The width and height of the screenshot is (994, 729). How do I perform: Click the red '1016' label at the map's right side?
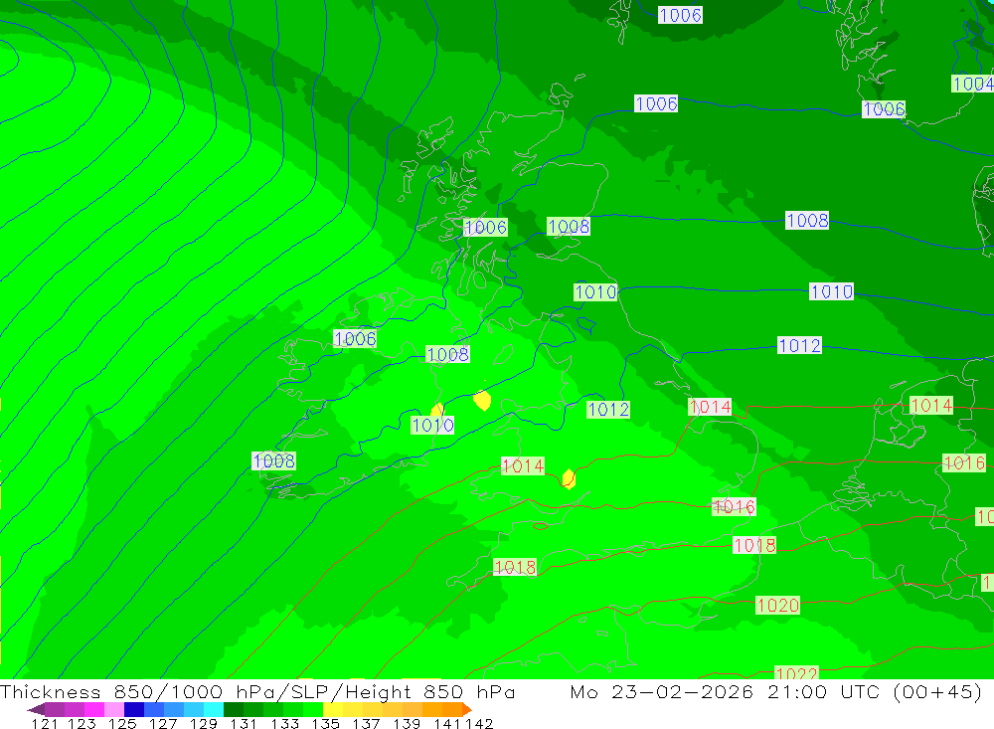(x=964, y=463)
